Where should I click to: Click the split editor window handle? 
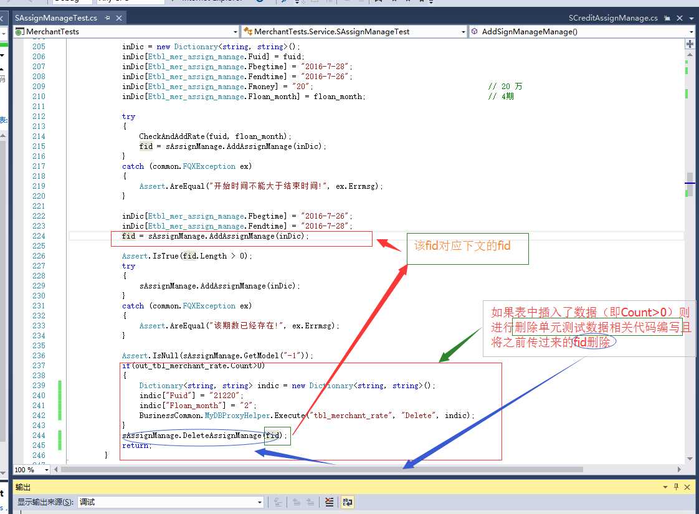pyautogui.click(x=690, y=44)
